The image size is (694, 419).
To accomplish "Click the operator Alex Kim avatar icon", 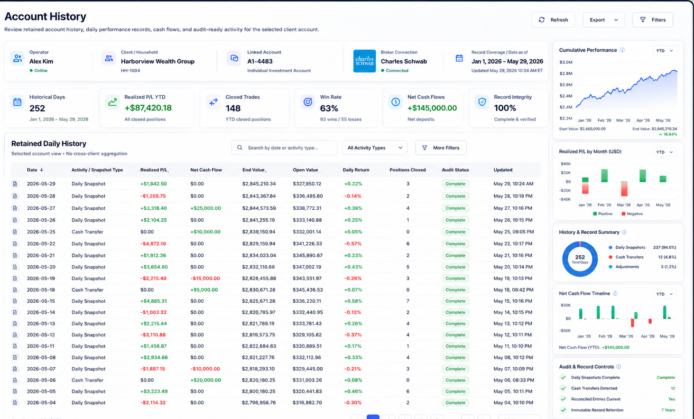I will [x=18, y=58].
